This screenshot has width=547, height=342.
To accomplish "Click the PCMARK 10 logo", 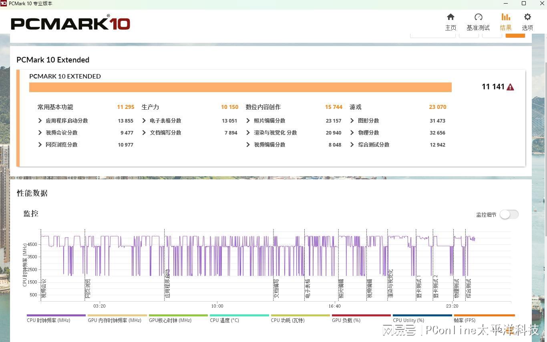I will [70, 23].
